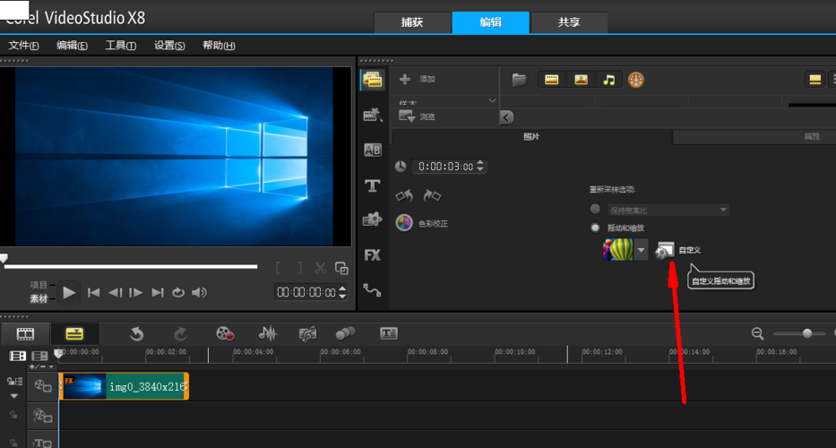Open the 工具(T) menu
This screenshot has width=836, height=448.
pyautogui.click(x=120, y=46)
